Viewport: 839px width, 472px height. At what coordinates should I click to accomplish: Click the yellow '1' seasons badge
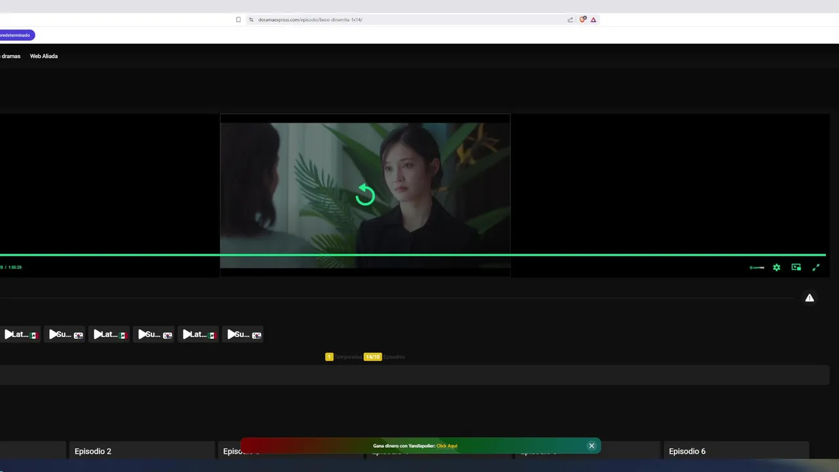(329, 357)
